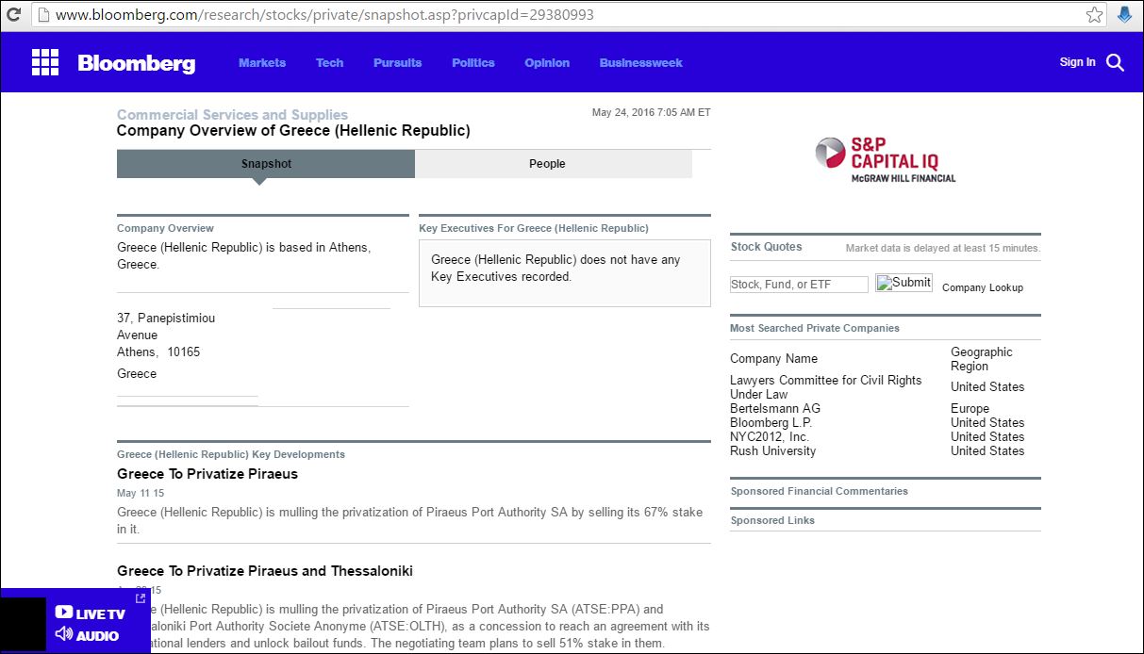Open Bloomberg L.P. company link
Image resolution: width=1144 pixels, height=654 pixels.
[771, 422]
